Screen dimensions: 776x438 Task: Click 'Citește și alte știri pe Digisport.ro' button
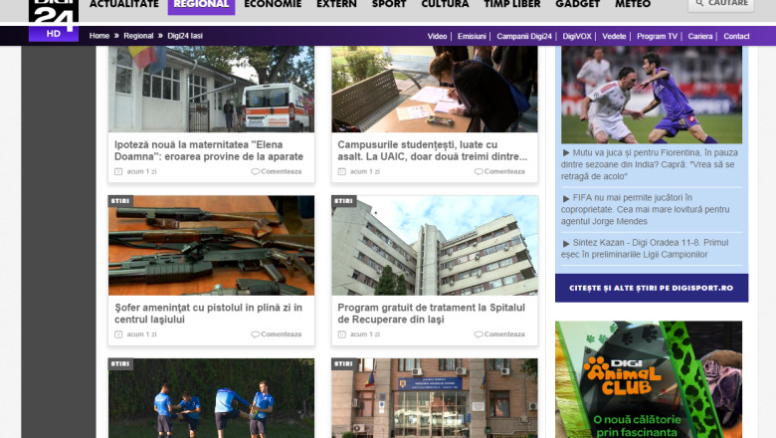[x=651, y=288]
